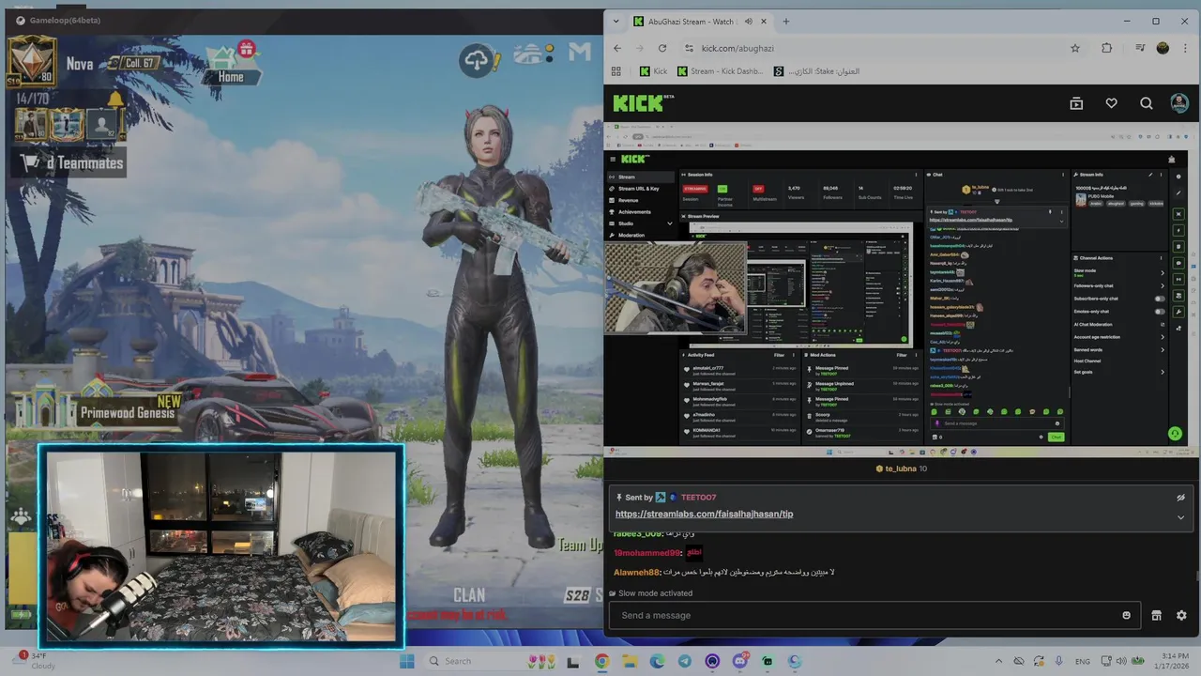Open Coll. 67 collection badge
Screen dimensions: 1201x676
tap(134, 63)
